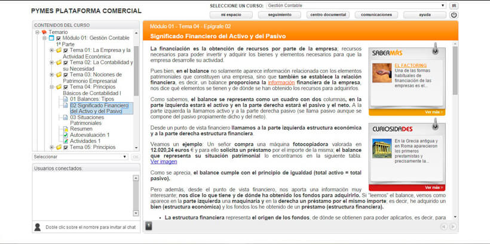
Task: Click the Tema 03 folder icon
Action: tap(59, 74)
